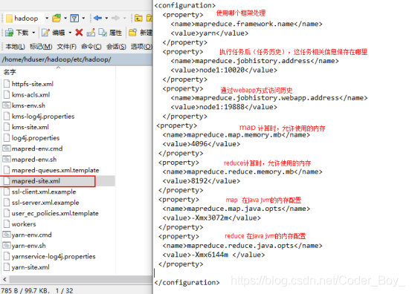Screen dimensions: 412x294
Task: Click the closing </configuration> tag
Action: (187, 282)
